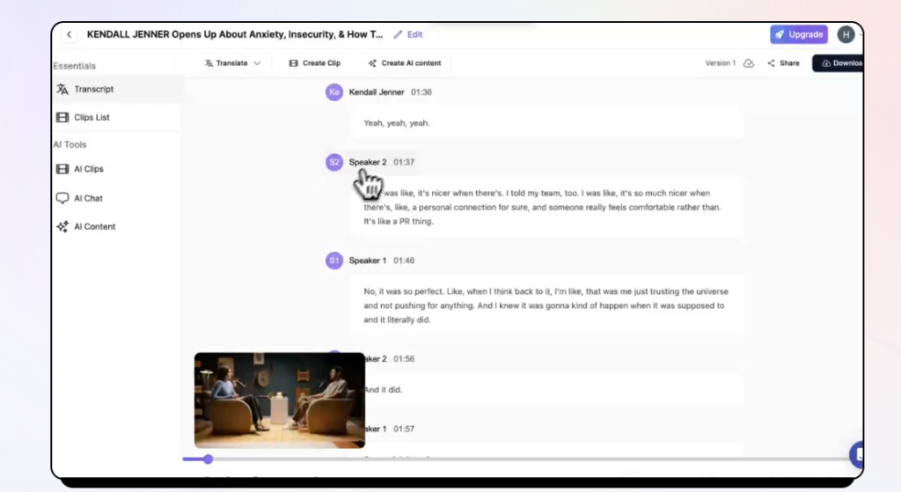
Task: Click the Speaker 1 name at 01:46
Action: (368, 261)
